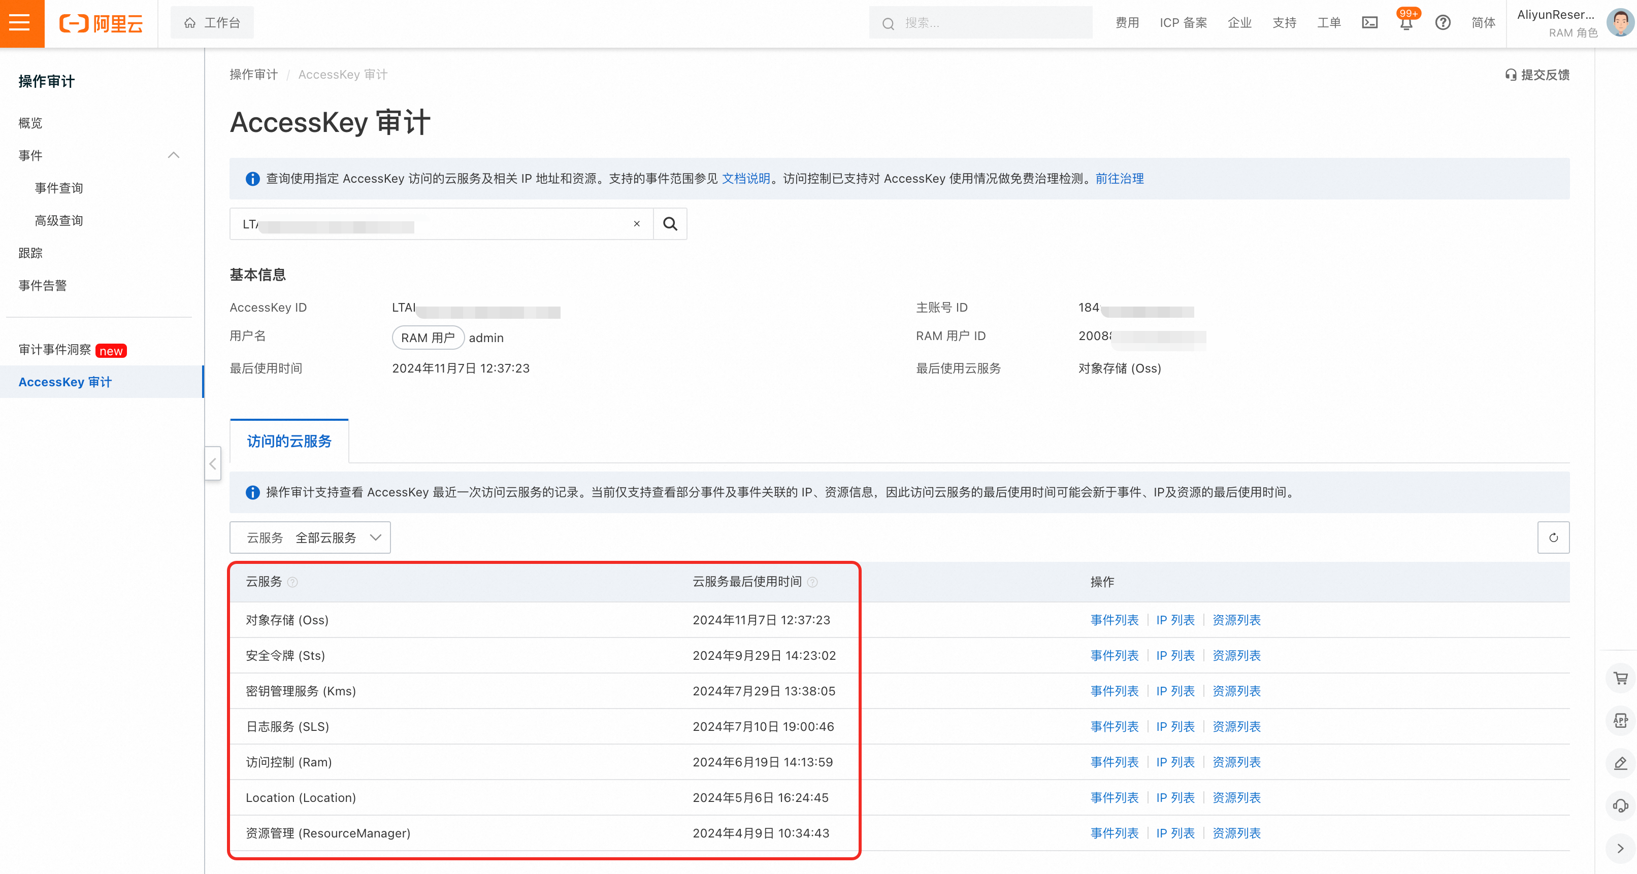This screenshot has height=874, width=1637.
Task: Open IP 列表 for 资源管理 (ResourceManager)
Action: point(1175,833)
